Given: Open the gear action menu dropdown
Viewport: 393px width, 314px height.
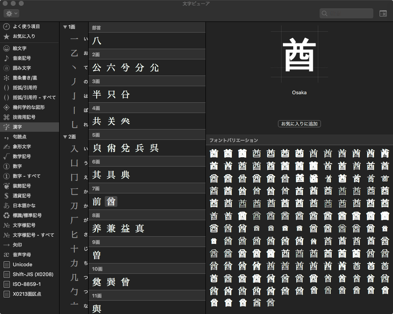Looking at the screenshot, I should [x=11, y=14].
